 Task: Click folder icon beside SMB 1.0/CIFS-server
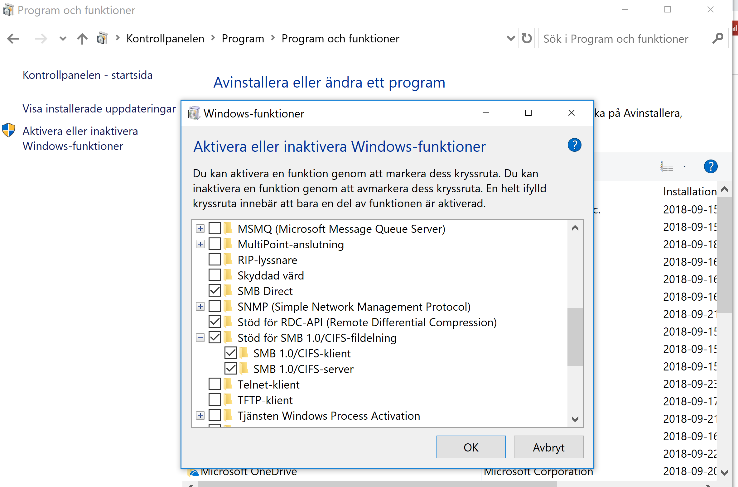click(244, 369)
